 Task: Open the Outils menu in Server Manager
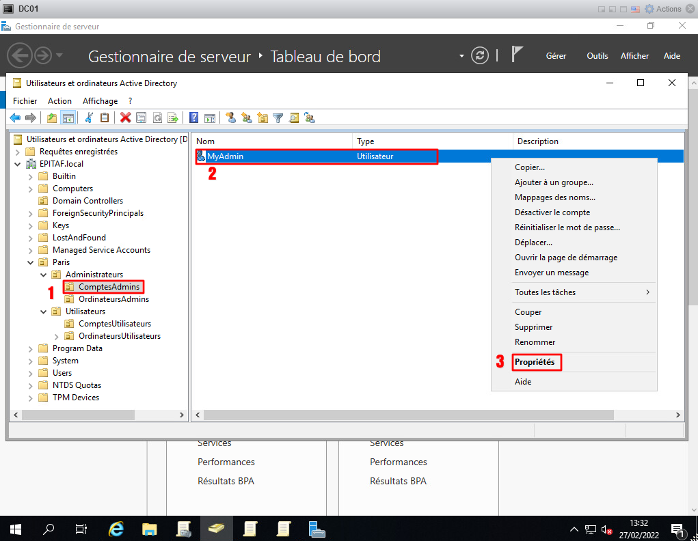coord(597,56)
